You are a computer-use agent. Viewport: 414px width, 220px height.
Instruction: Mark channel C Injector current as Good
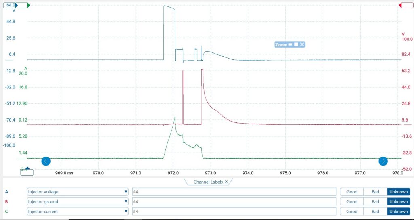(x=352, y=211)
